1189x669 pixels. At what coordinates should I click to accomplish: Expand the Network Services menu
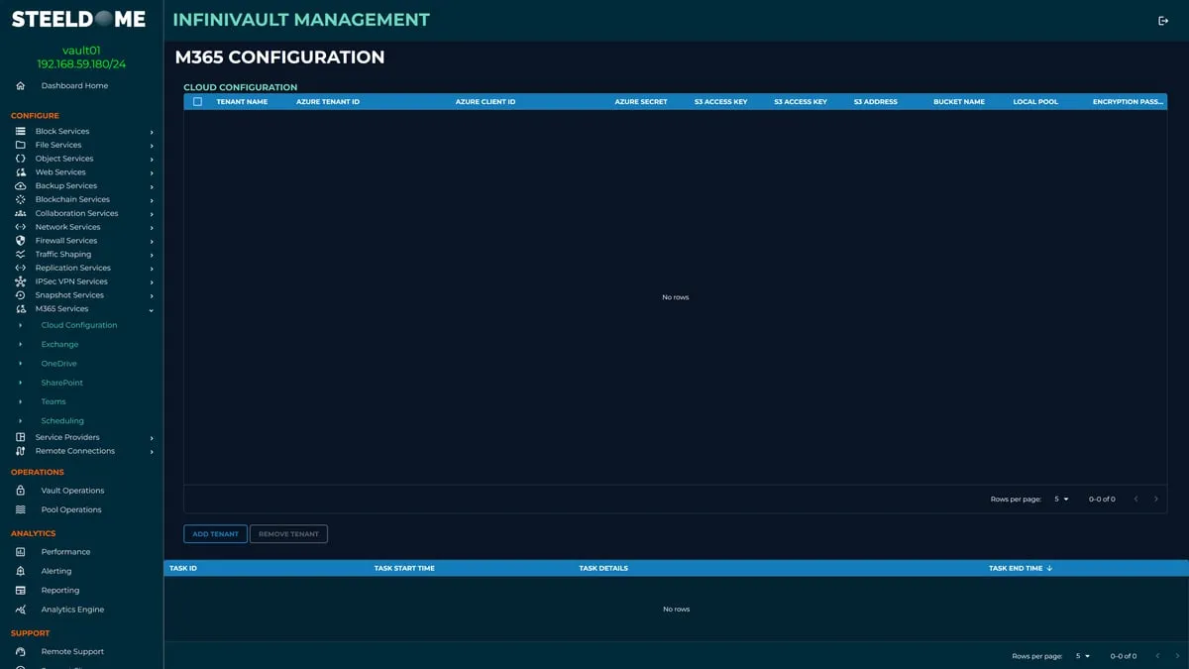click(67, 226)
